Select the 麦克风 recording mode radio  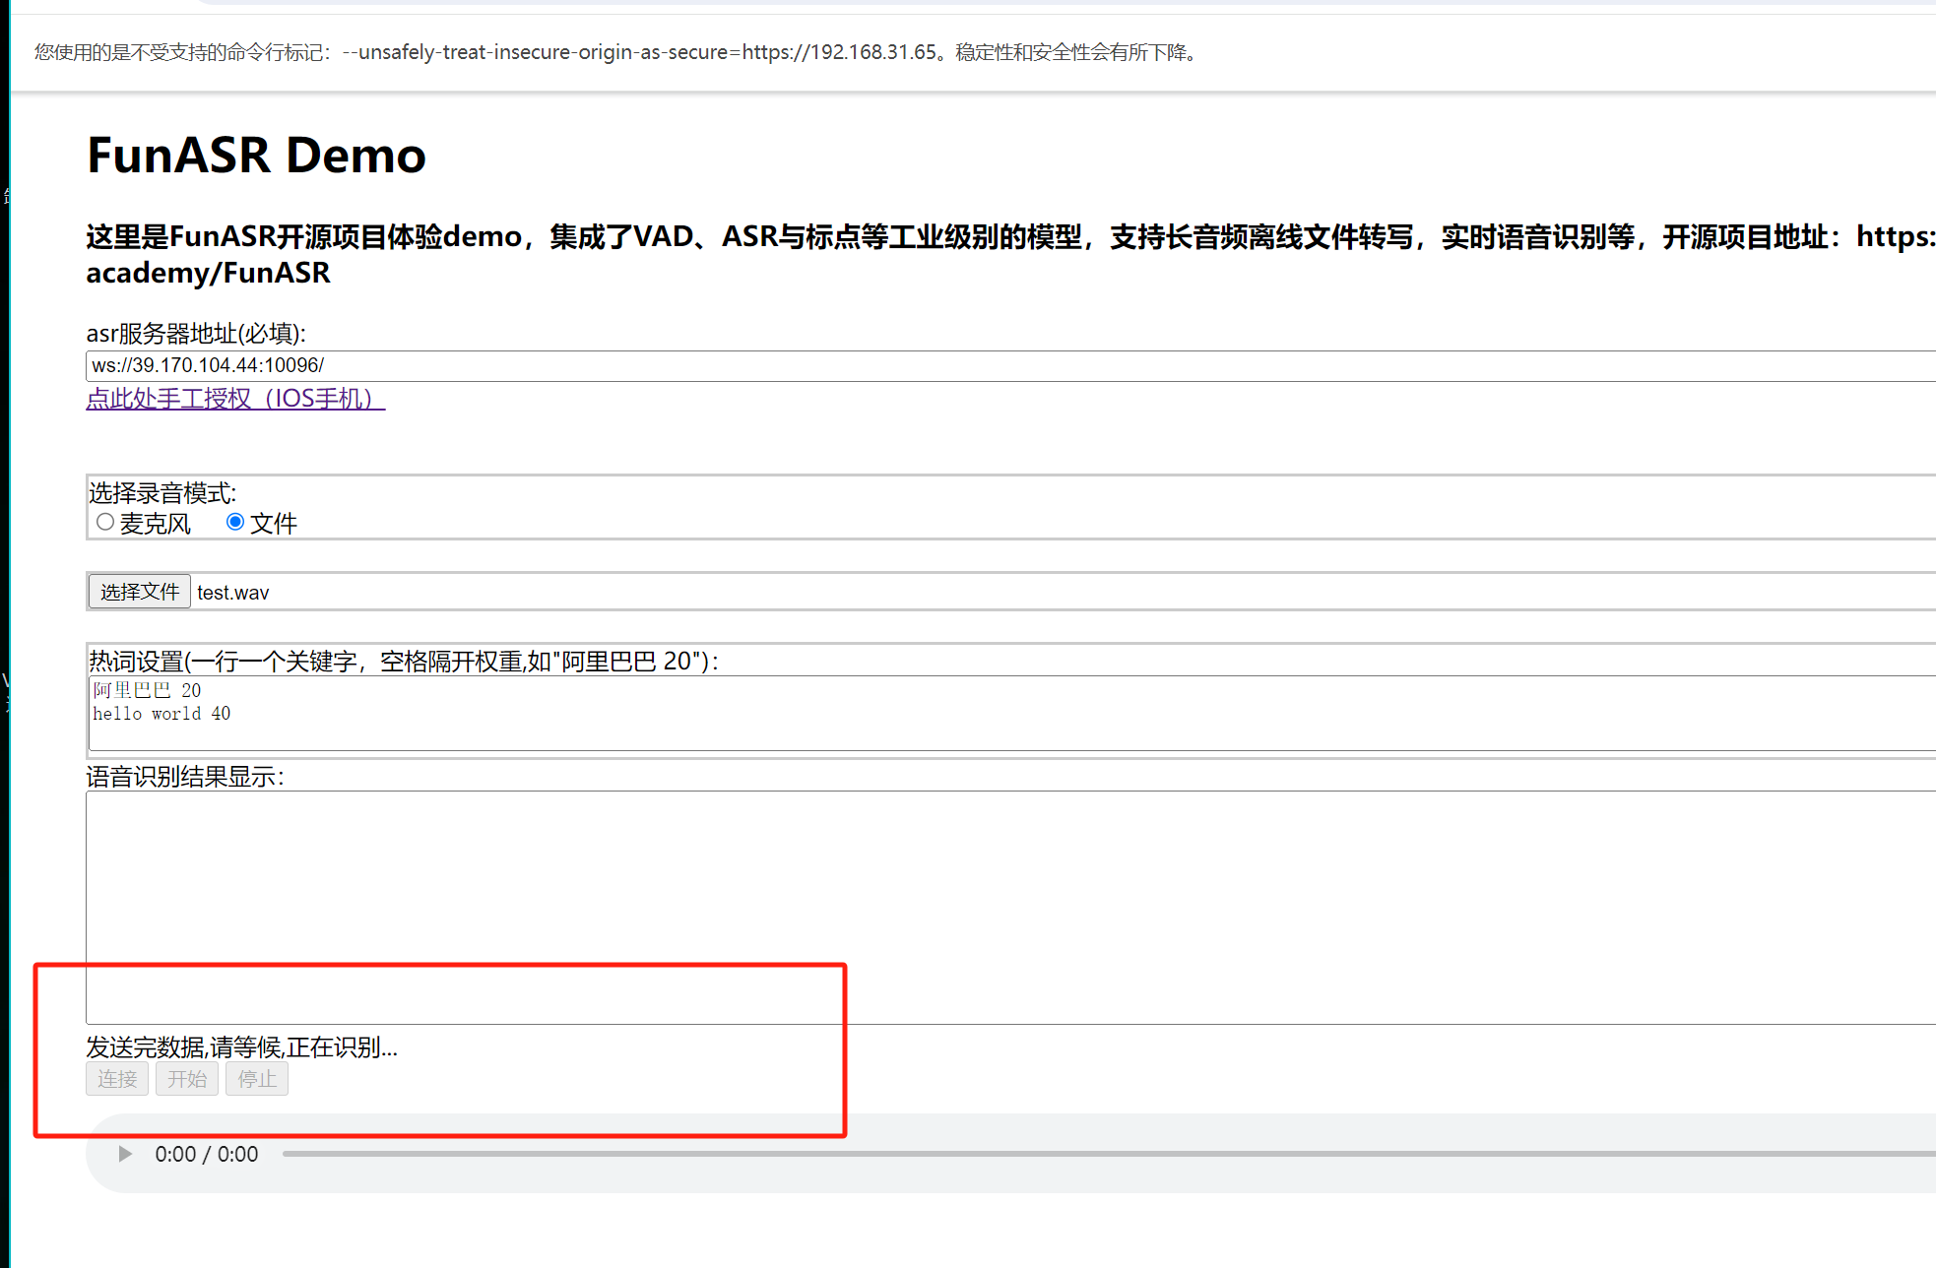click(x=105, y=523)
